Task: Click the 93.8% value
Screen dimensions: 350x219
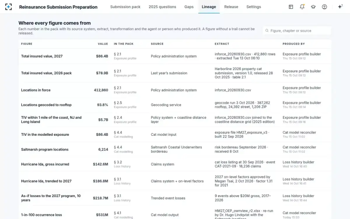Action: [103, 105]
